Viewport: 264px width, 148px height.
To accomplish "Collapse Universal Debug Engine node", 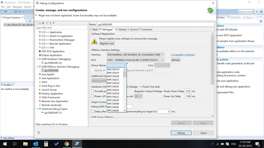I will click(37, 109).
